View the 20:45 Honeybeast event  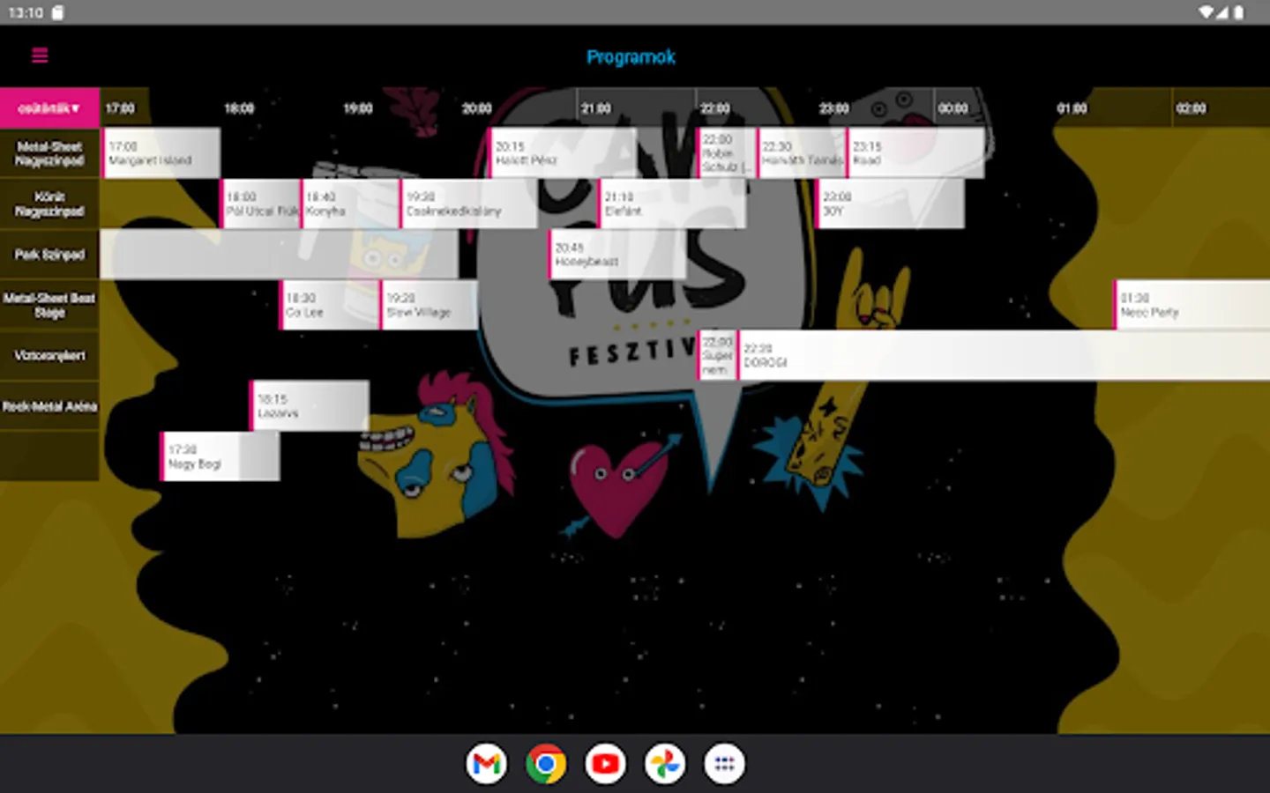617,255
